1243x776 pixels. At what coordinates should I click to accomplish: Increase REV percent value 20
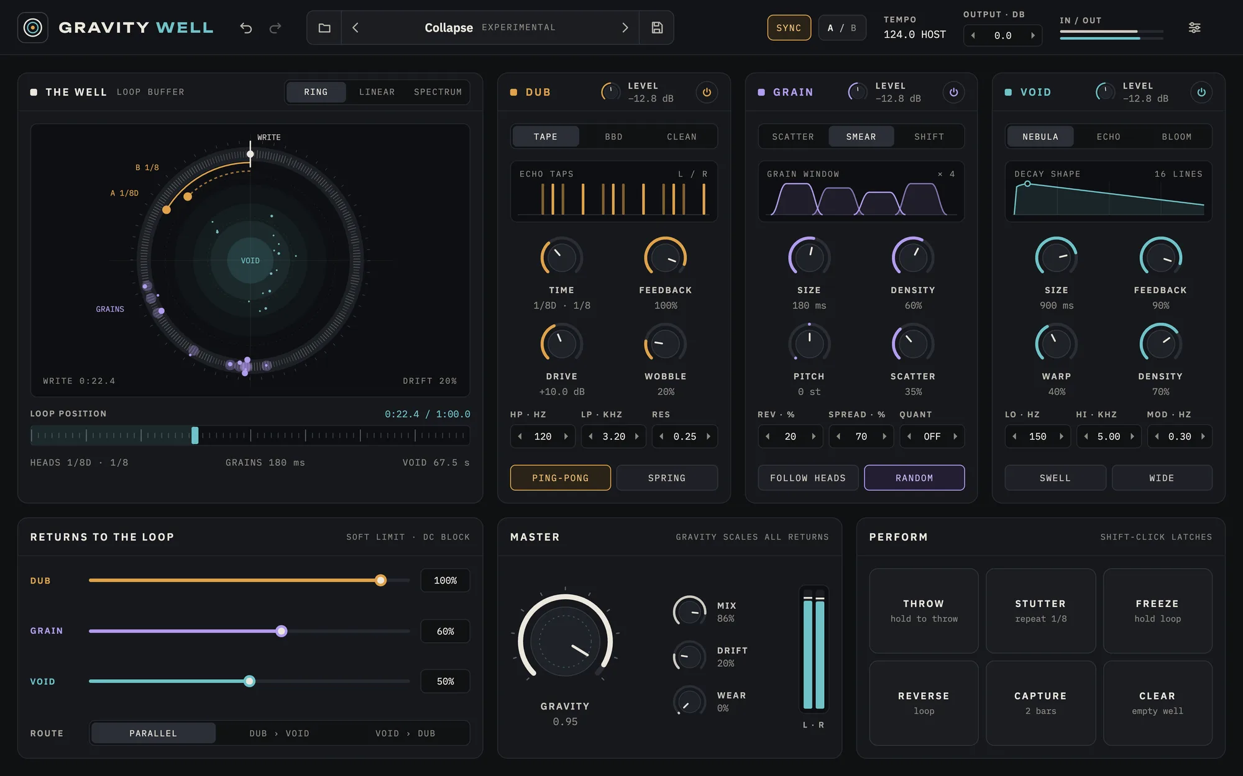(814, 436)
